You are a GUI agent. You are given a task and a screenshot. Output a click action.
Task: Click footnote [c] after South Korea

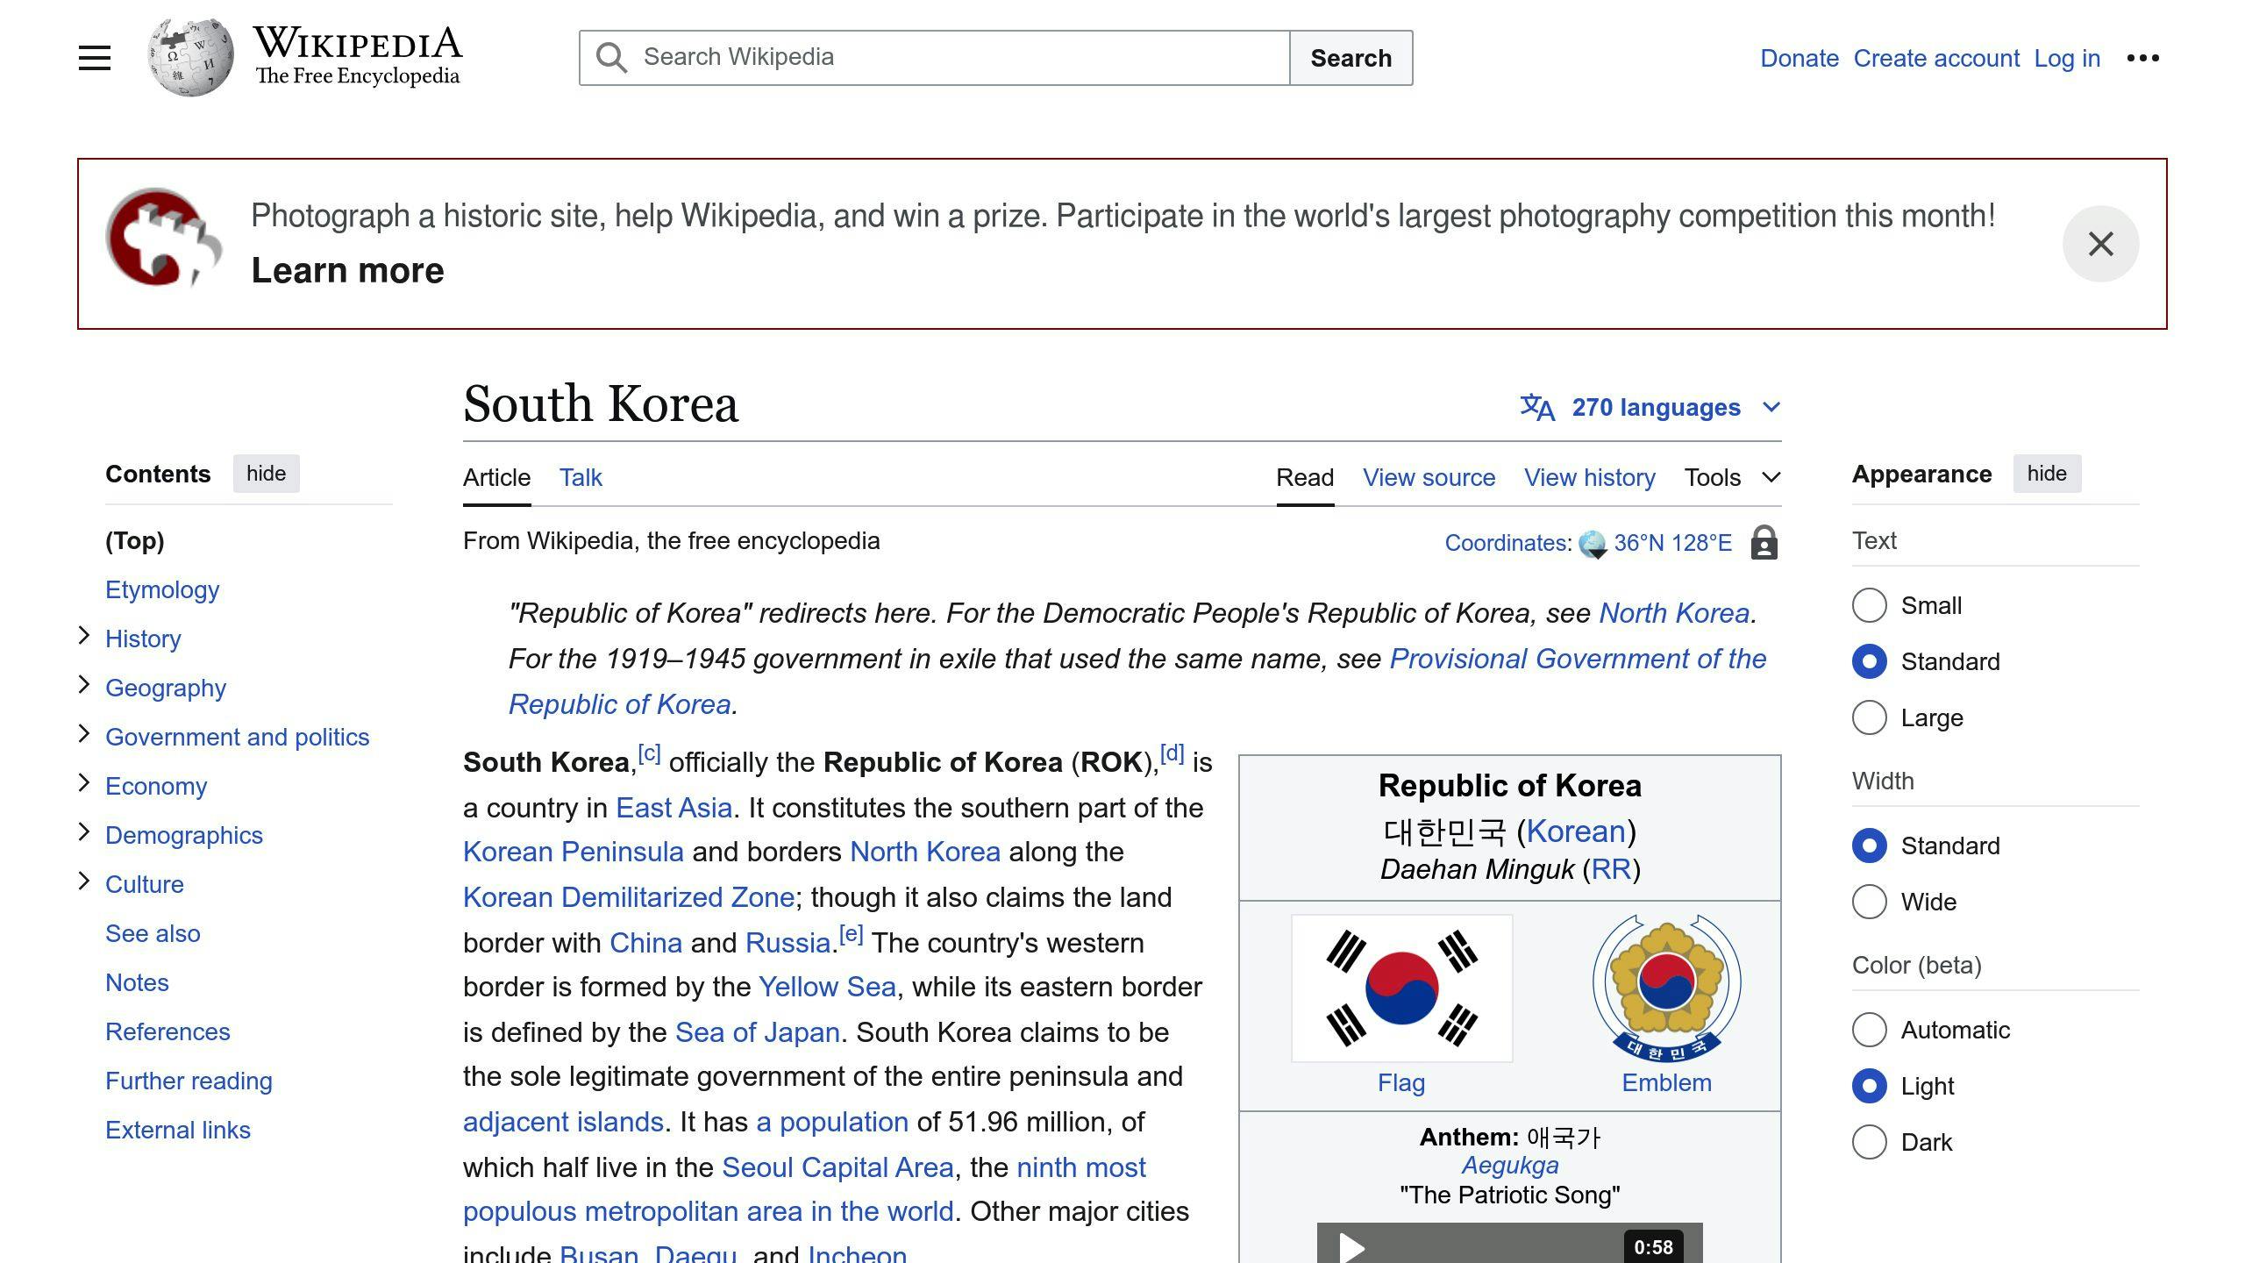(x=649, y=753)
